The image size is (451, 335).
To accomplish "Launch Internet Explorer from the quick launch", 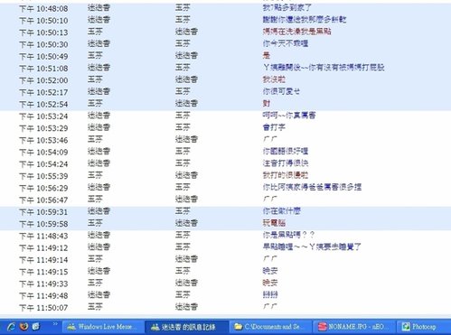I will click(11, 327).
